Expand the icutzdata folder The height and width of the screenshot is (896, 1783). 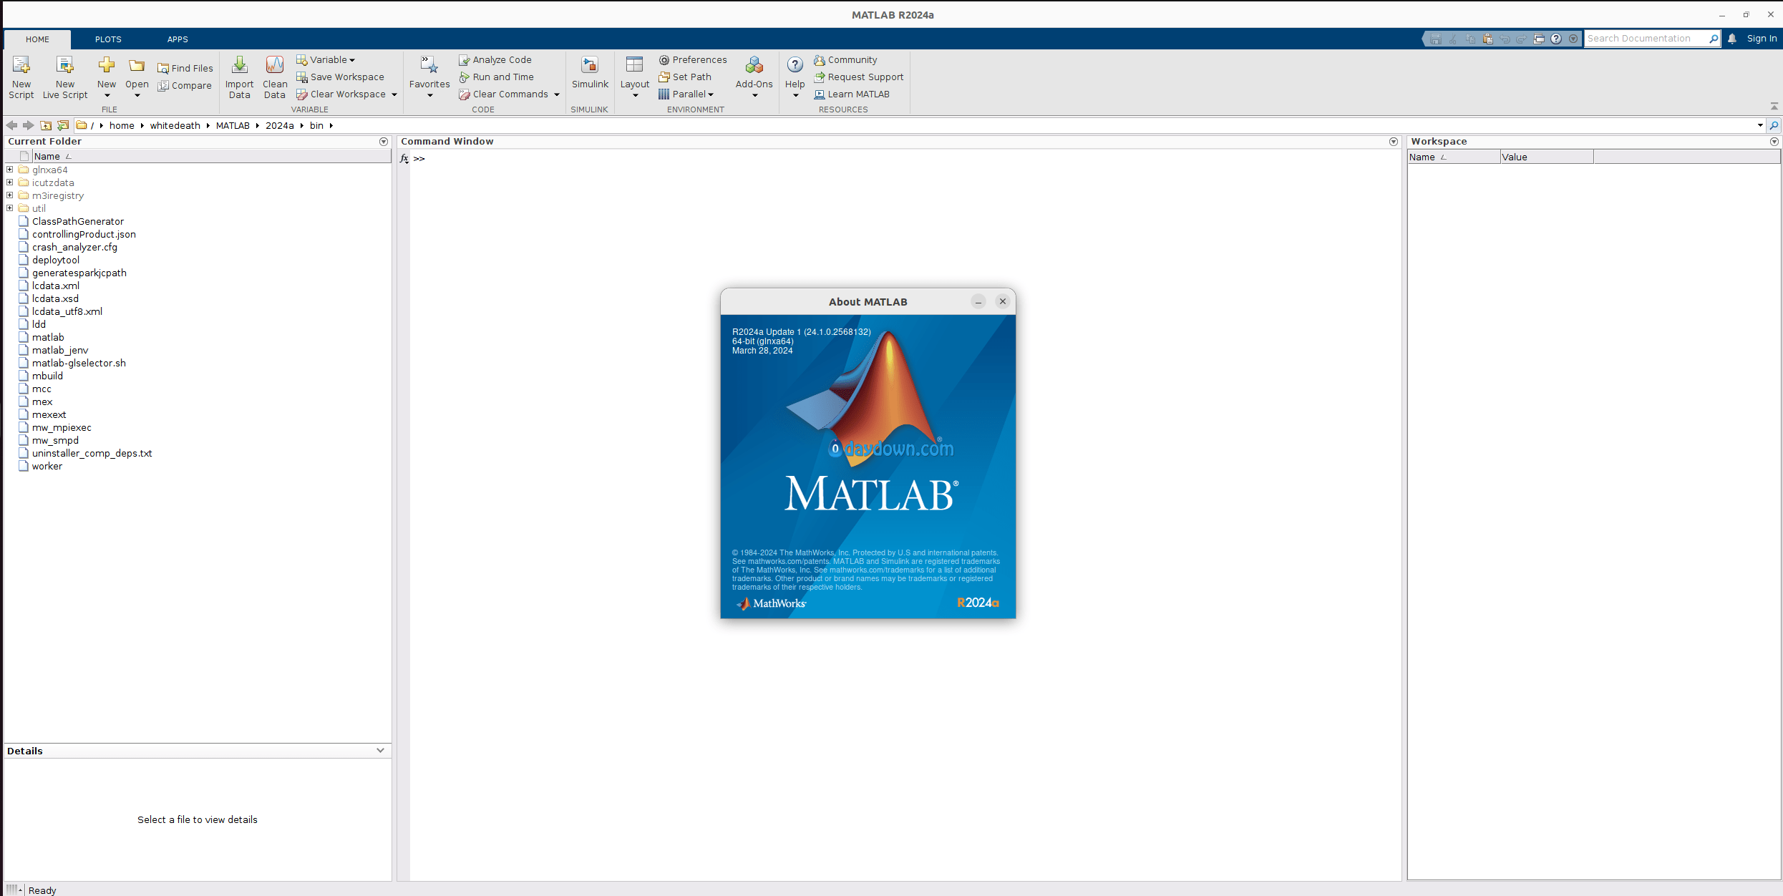coord(10,182)
